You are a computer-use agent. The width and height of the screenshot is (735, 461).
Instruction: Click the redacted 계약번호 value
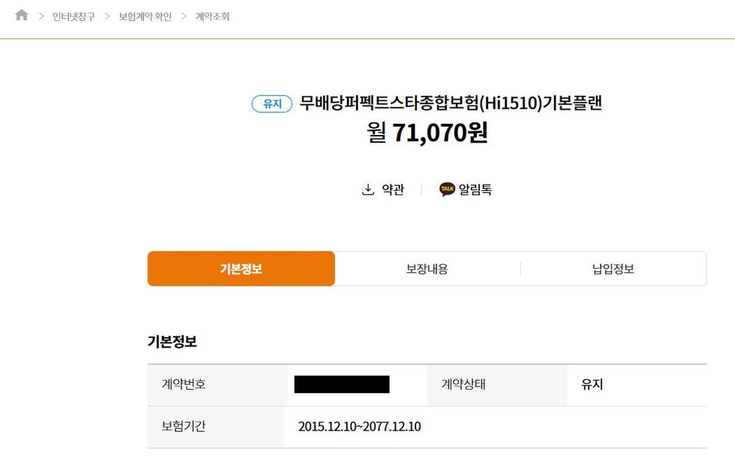pos(342,385)
